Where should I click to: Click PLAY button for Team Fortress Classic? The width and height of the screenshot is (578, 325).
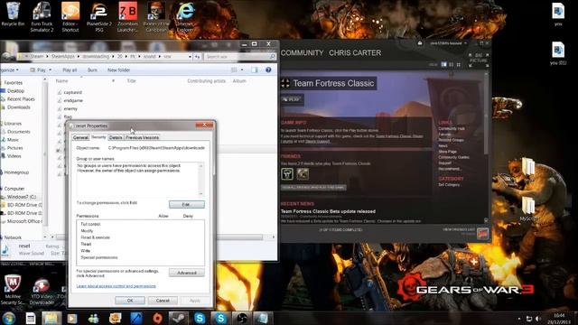pos(292,99)
